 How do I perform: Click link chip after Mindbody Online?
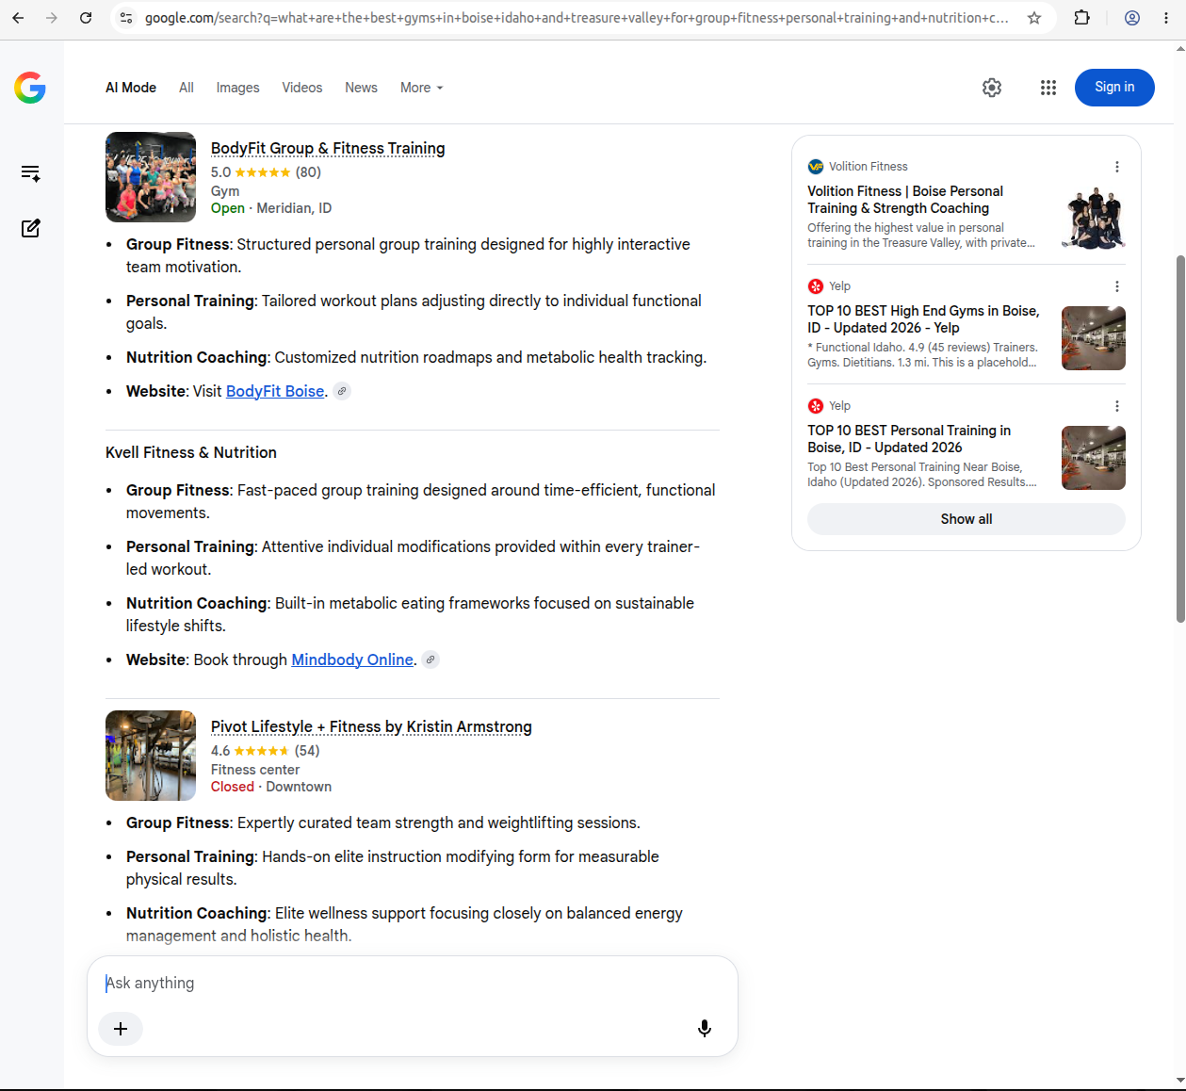point(431,659)
